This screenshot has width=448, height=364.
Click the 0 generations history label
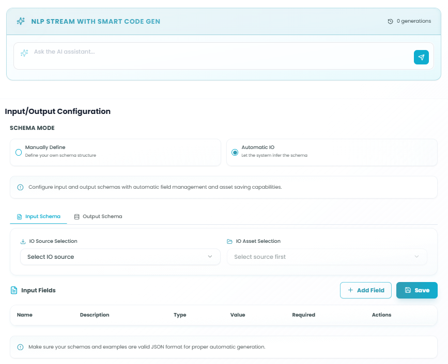click(413, 22)
